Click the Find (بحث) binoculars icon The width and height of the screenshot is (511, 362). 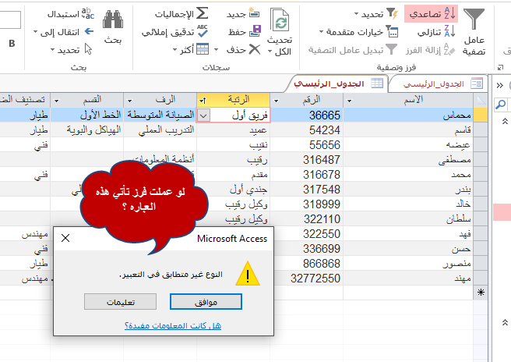[113, 20]
